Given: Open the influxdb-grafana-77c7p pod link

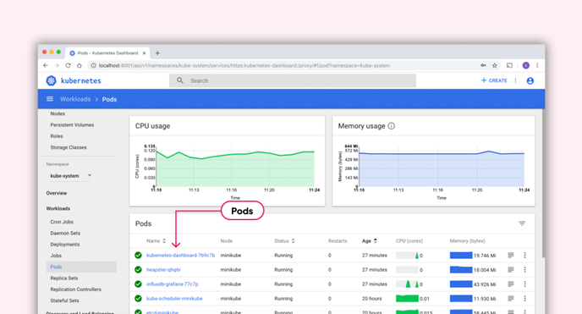Looking at the screenshot, I should [173, 284].
